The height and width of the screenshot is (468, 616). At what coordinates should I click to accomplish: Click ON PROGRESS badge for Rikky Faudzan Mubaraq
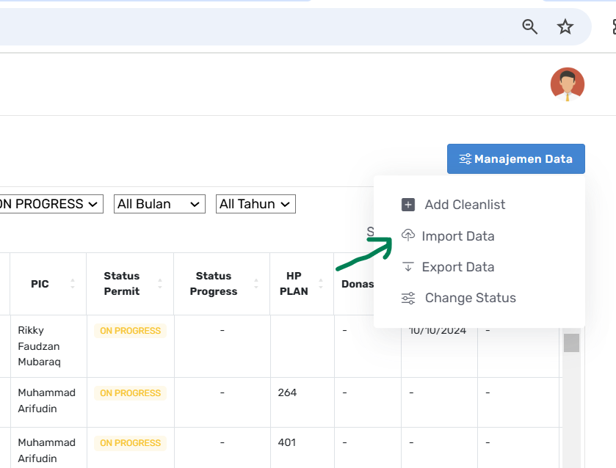point(130,331)
